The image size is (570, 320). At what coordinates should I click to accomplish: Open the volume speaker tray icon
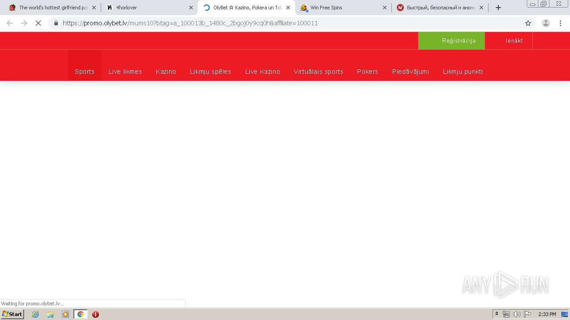517,314
